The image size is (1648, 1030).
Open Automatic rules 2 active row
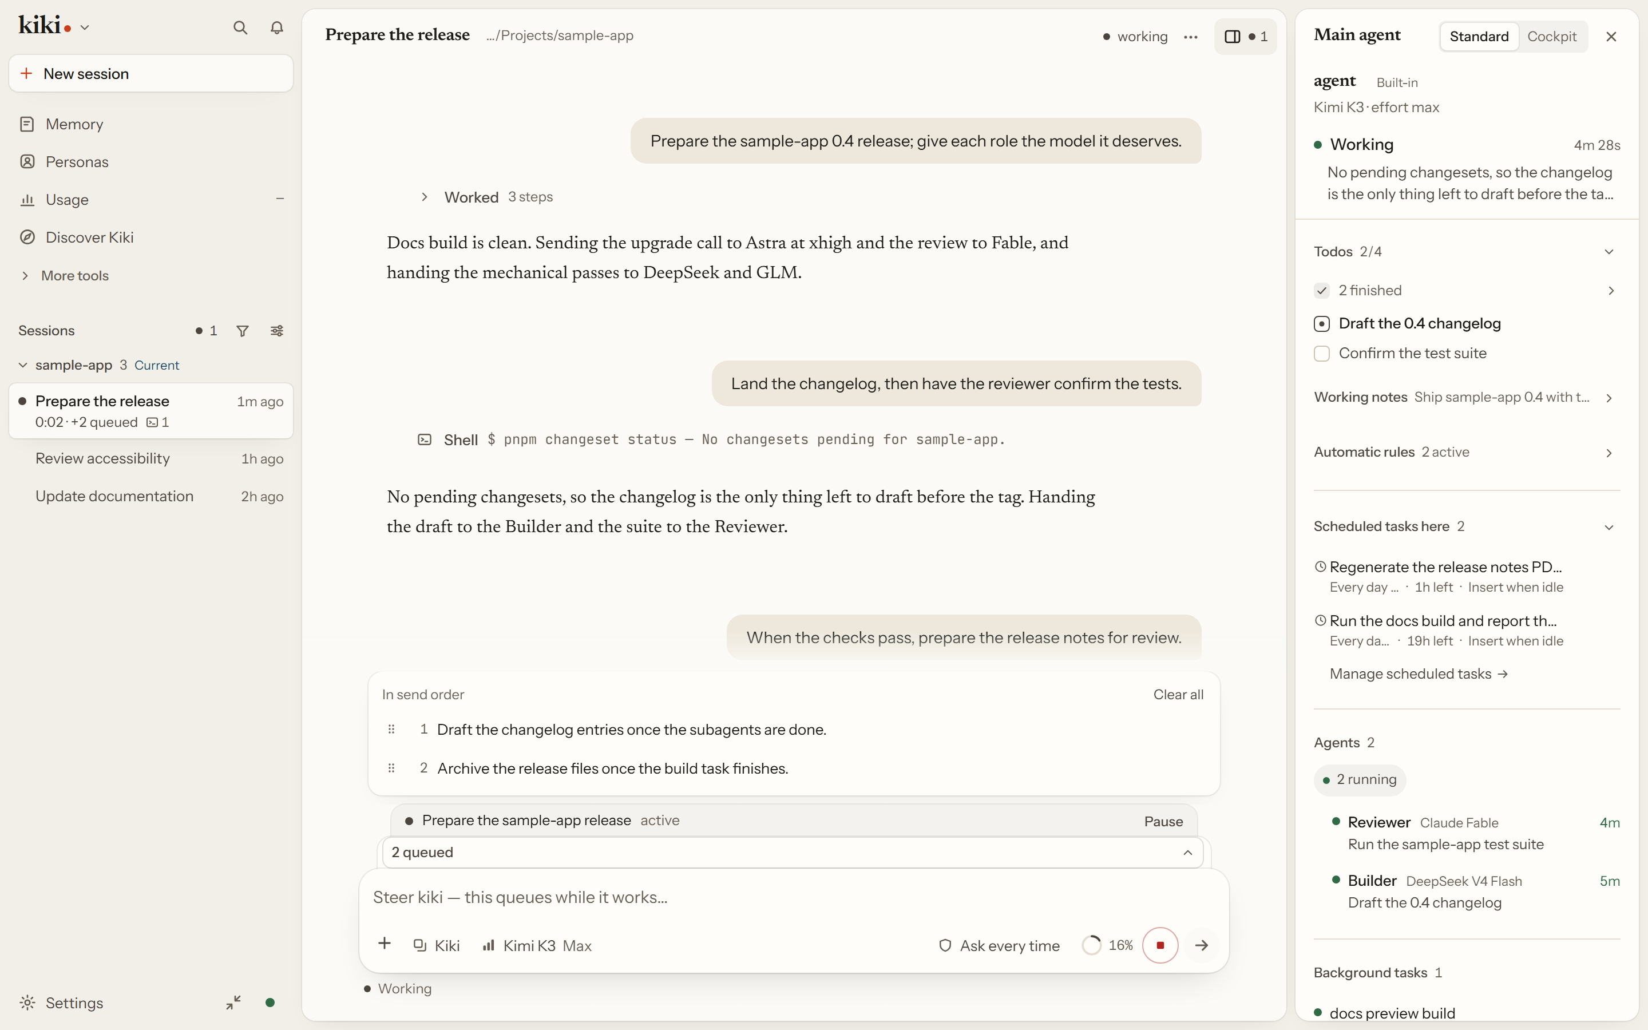(x=1466, y=452)
